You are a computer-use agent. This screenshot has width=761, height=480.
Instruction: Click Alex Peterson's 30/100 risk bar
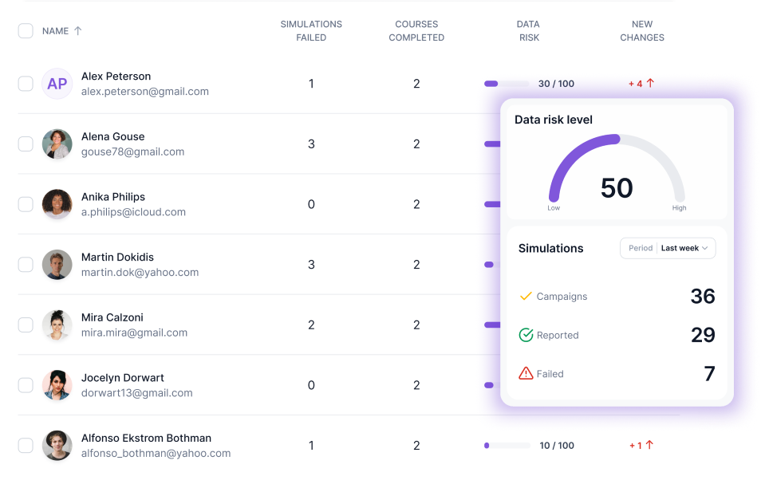pos(507,84)
